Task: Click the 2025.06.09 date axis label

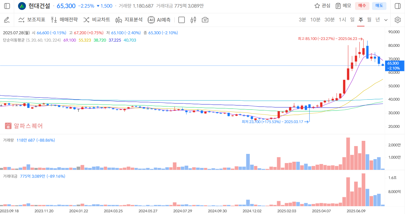Action: click(x=356, y=211)
